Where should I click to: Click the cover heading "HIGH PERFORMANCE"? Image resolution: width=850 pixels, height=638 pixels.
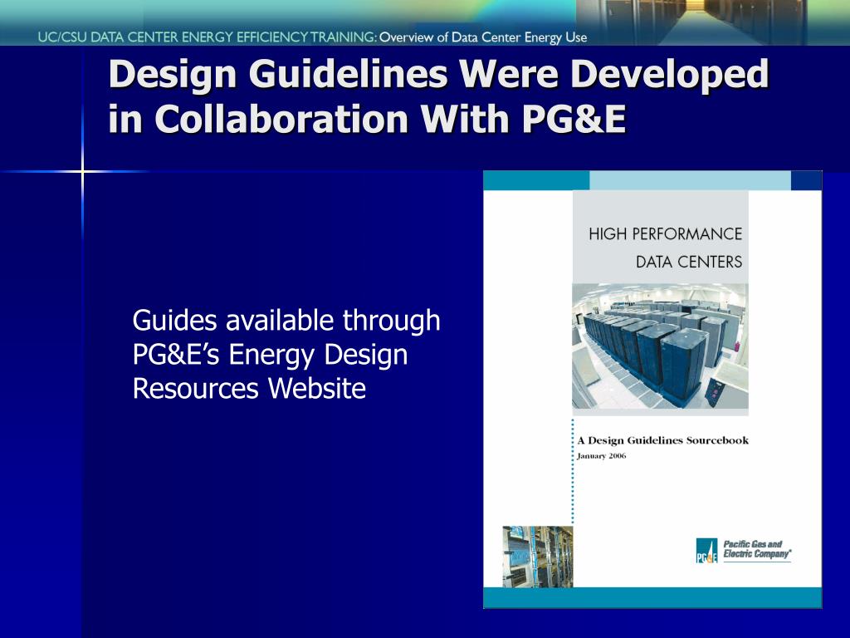coord(665,234)
